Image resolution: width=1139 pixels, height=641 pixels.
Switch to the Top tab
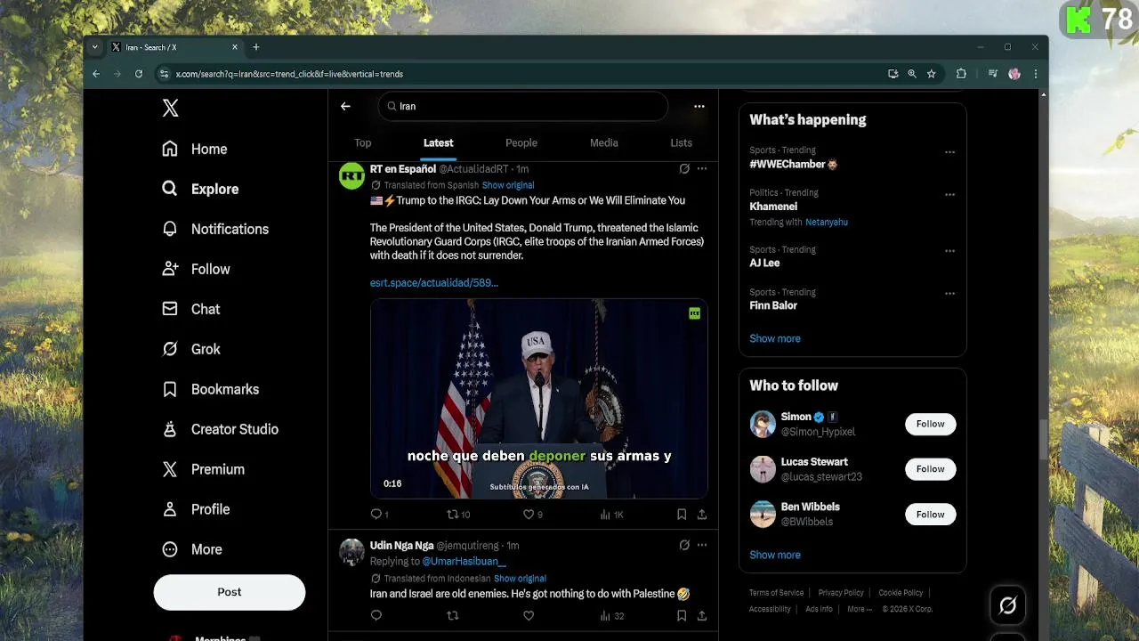coord(363,142)
